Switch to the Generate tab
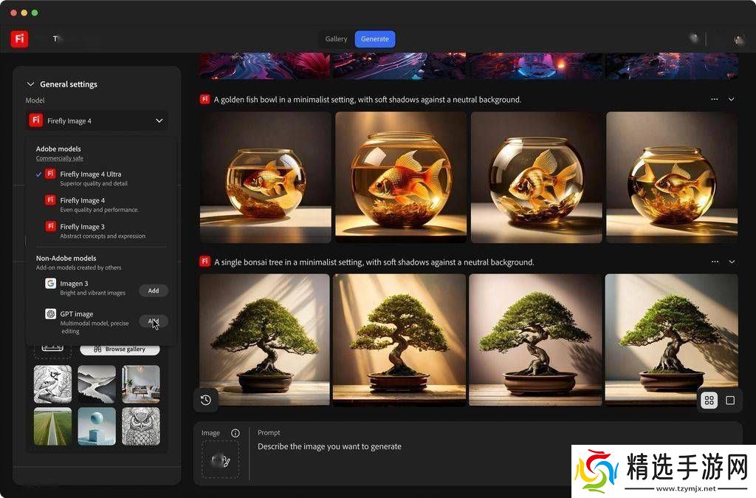The height and width of the screenshot is (498, 756). pos(375,39)
